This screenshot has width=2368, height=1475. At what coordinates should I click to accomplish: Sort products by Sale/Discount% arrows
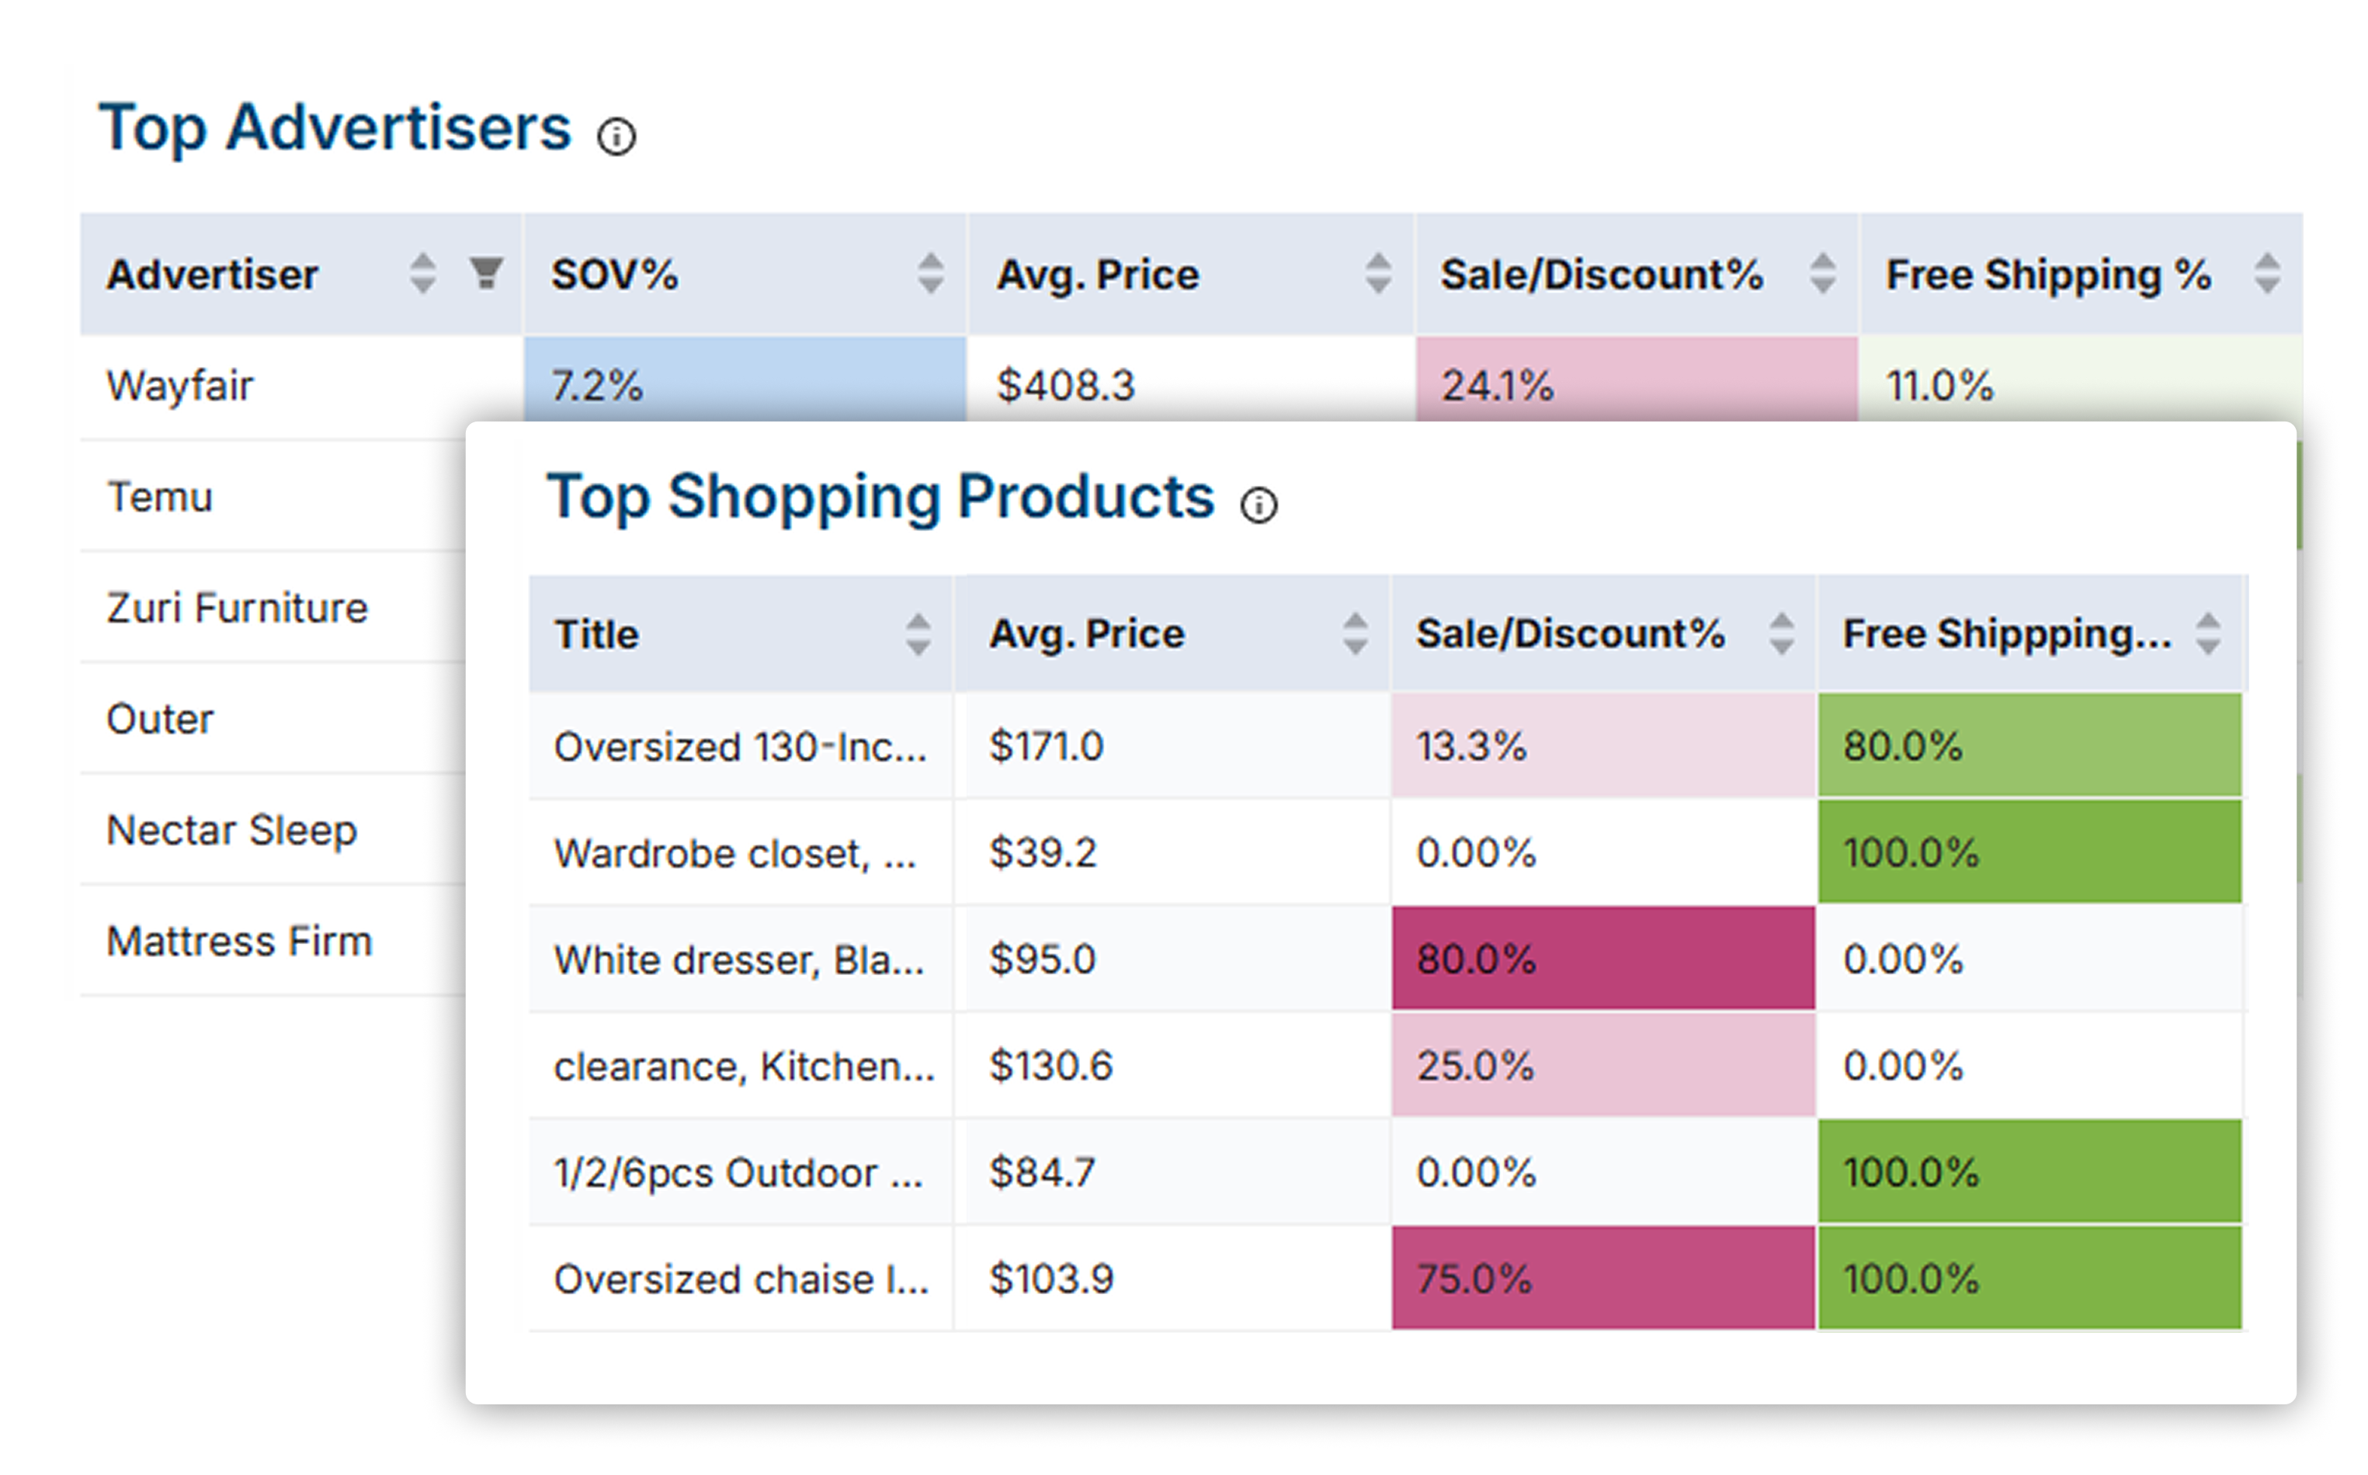tap(1780, 634)
